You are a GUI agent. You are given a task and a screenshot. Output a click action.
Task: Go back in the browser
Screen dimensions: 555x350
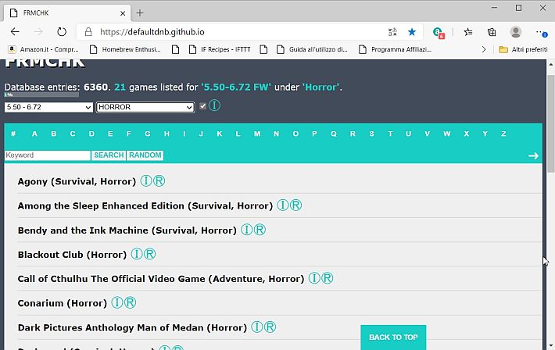[15, 32]
